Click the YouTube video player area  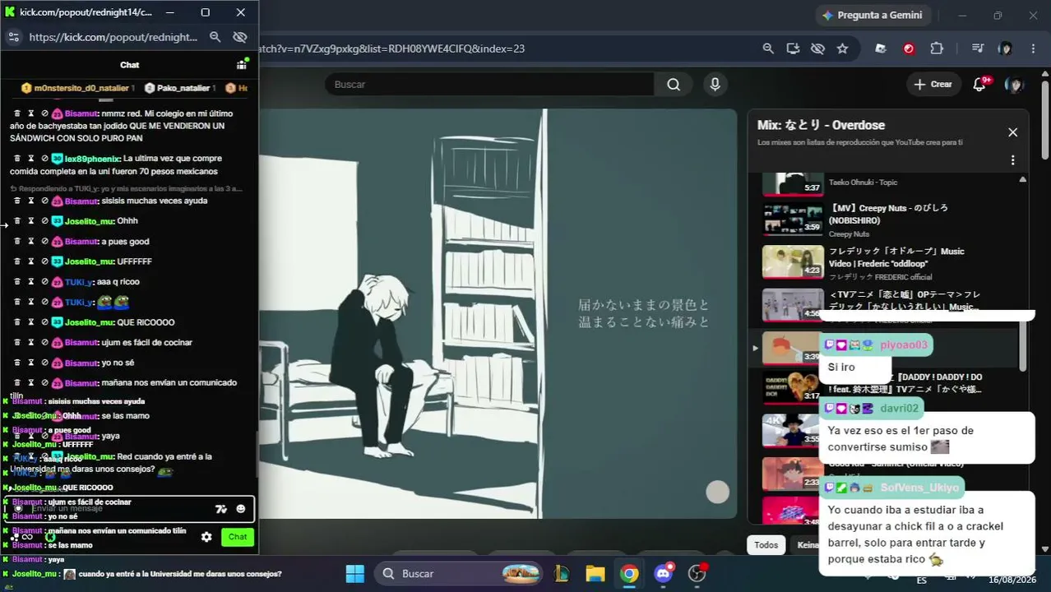[498, 314]
